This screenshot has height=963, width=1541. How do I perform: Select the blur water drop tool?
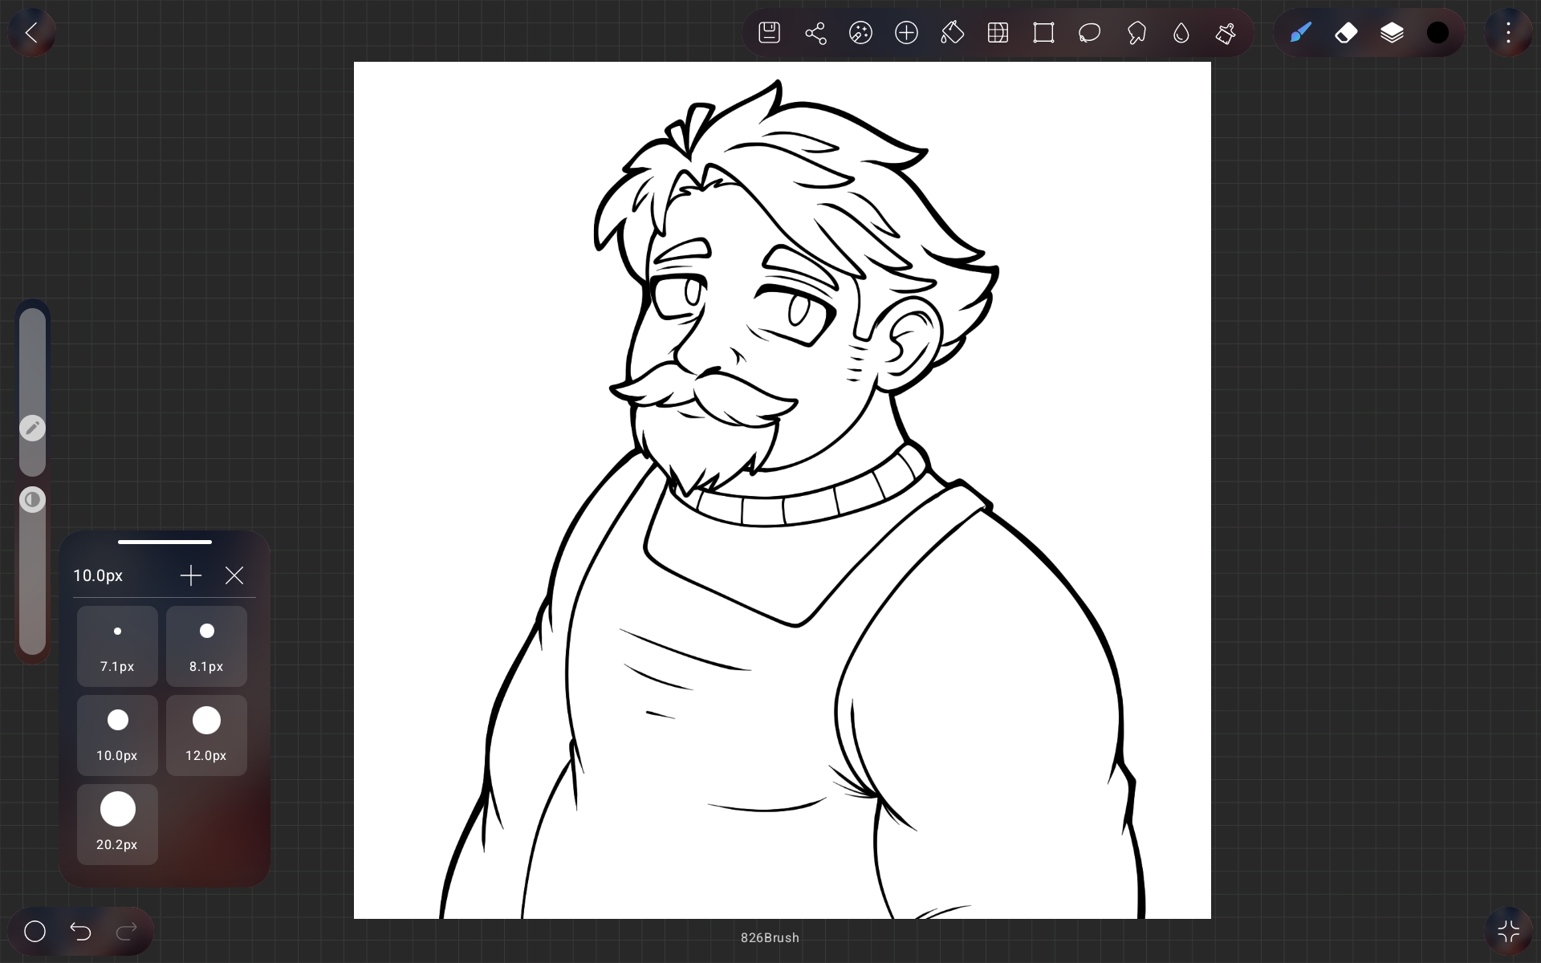click(1181, 33)
